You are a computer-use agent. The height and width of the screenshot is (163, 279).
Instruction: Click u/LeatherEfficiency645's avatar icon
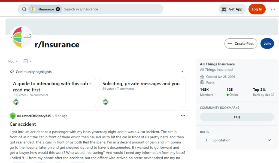point(13,116)
